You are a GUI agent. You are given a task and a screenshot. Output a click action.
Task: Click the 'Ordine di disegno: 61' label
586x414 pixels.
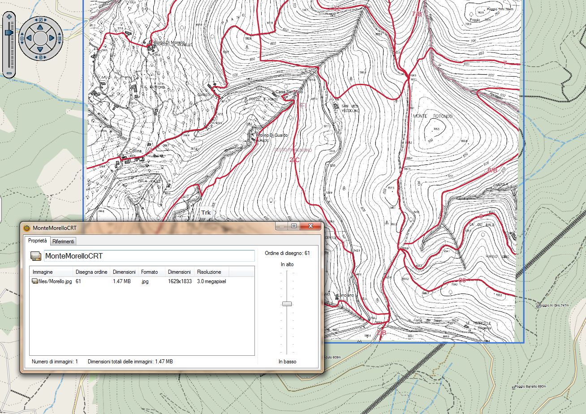(287, 253)
